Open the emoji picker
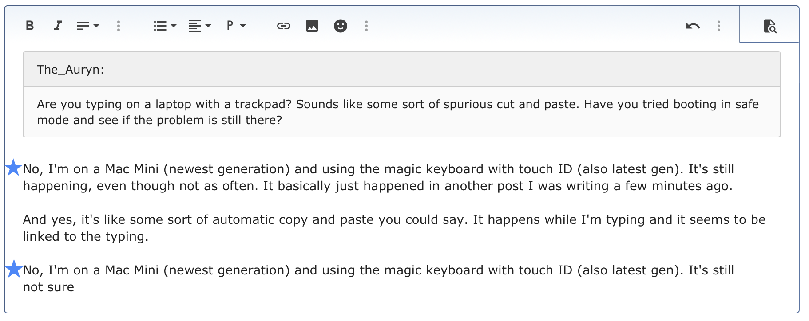 (341, 26)
